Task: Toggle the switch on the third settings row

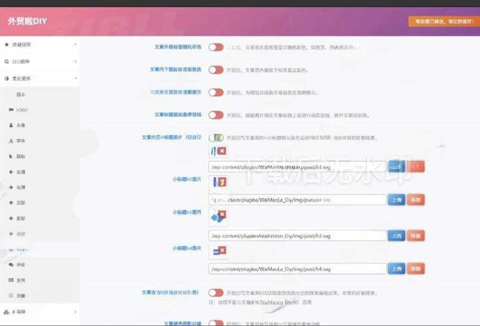Action: [x=216, y=92]
